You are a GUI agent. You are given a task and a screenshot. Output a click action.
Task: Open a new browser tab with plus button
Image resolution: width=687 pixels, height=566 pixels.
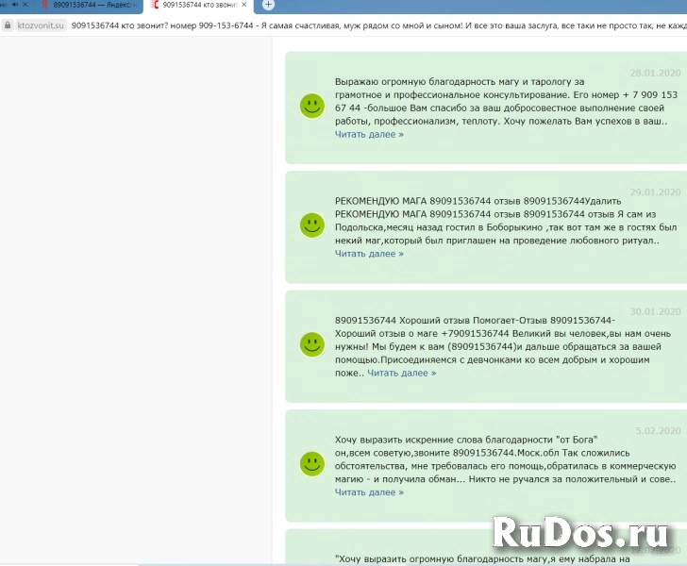tap(268, 6)
